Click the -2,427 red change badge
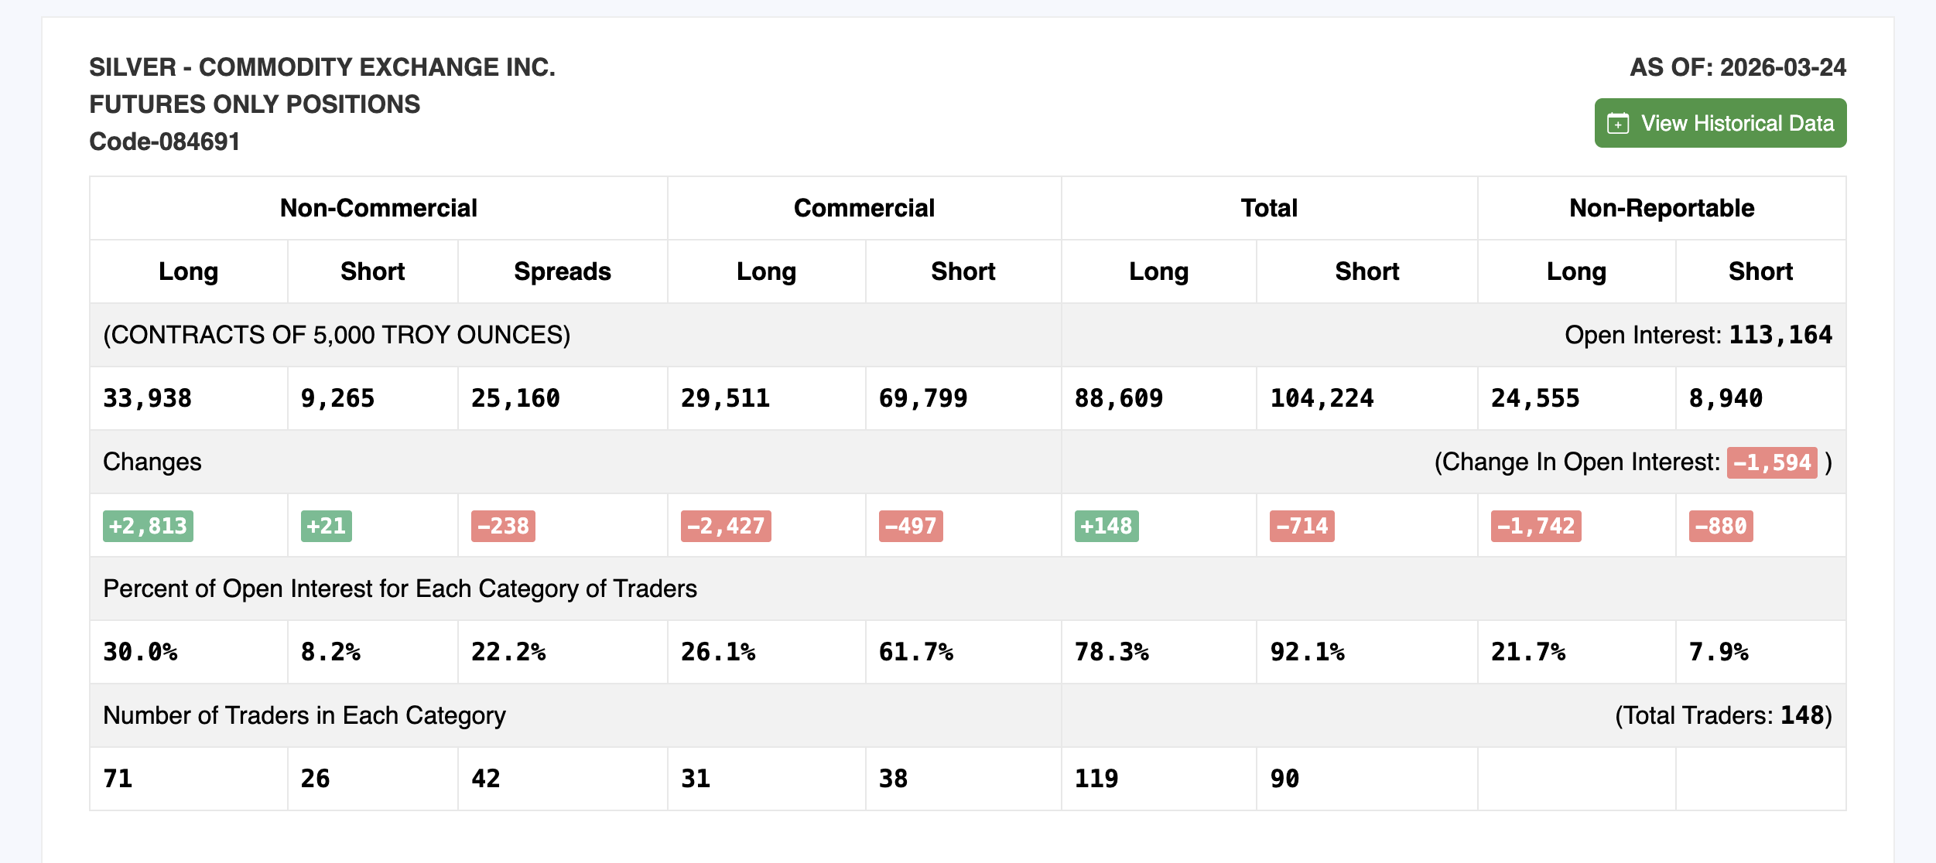 click(725, 526)
